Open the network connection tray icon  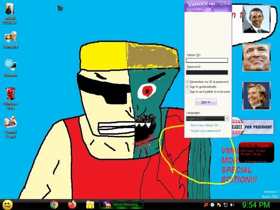coord(226,205)
